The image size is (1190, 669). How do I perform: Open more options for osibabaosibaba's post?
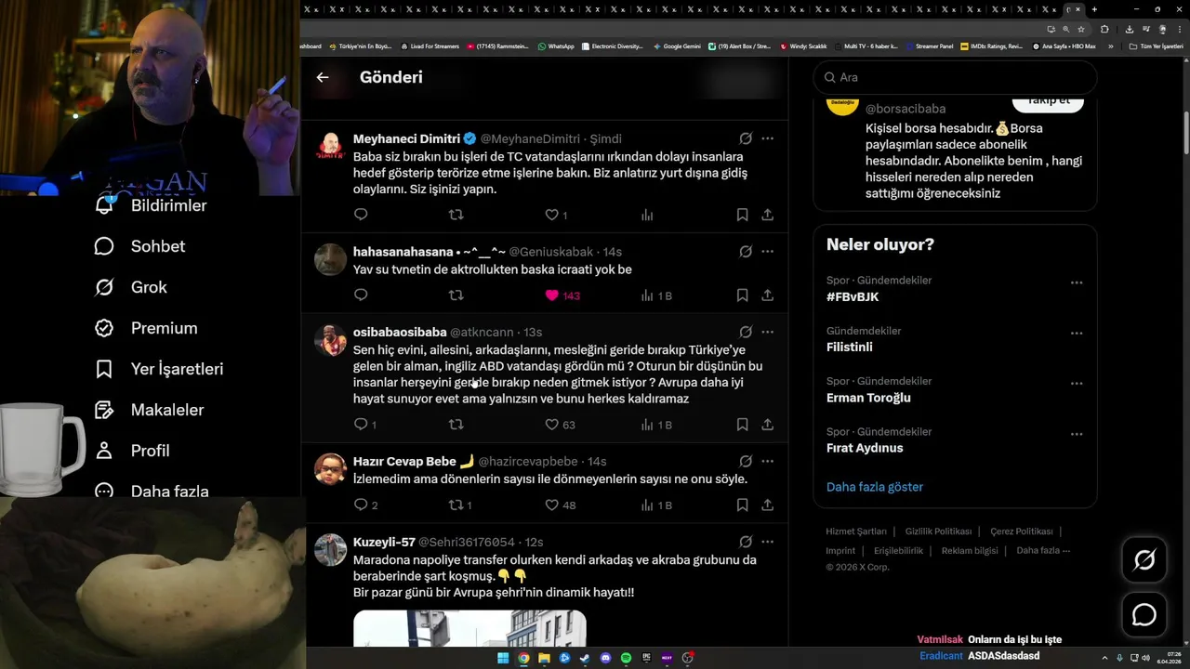coord(767,332)
